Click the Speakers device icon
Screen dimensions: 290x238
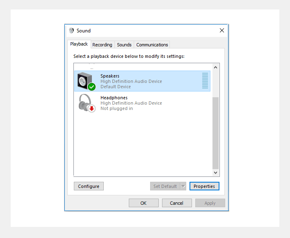[86, 81]
